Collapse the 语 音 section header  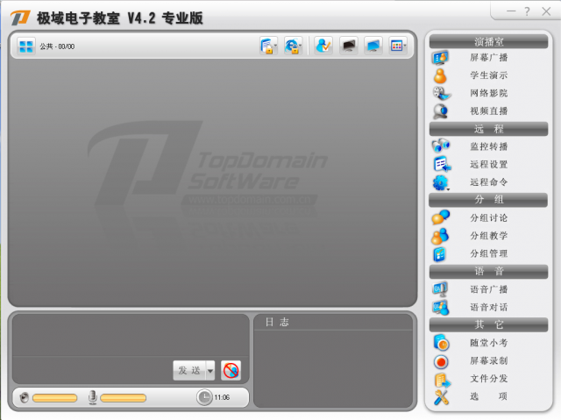click(x=488, y=271)
